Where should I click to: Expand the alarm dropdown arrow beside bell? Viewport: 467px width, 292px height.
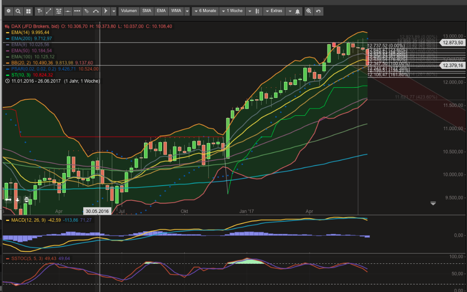290,11
